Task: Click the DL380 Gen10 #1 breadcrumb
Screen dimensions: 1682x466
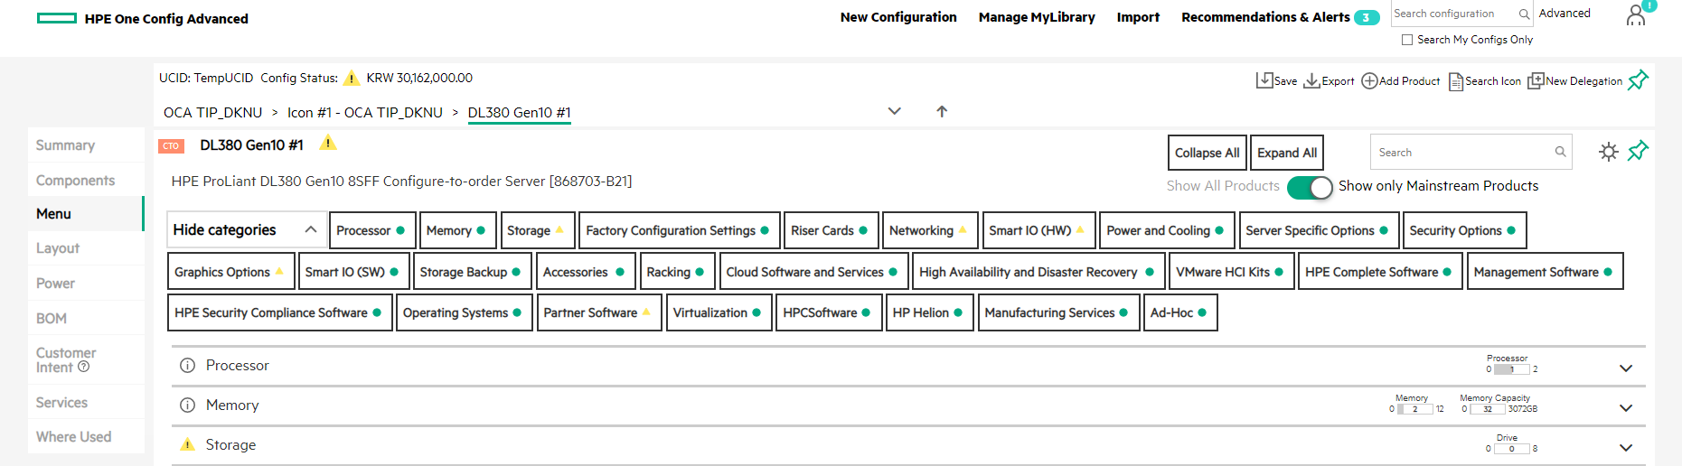Action: click(519, 112)
